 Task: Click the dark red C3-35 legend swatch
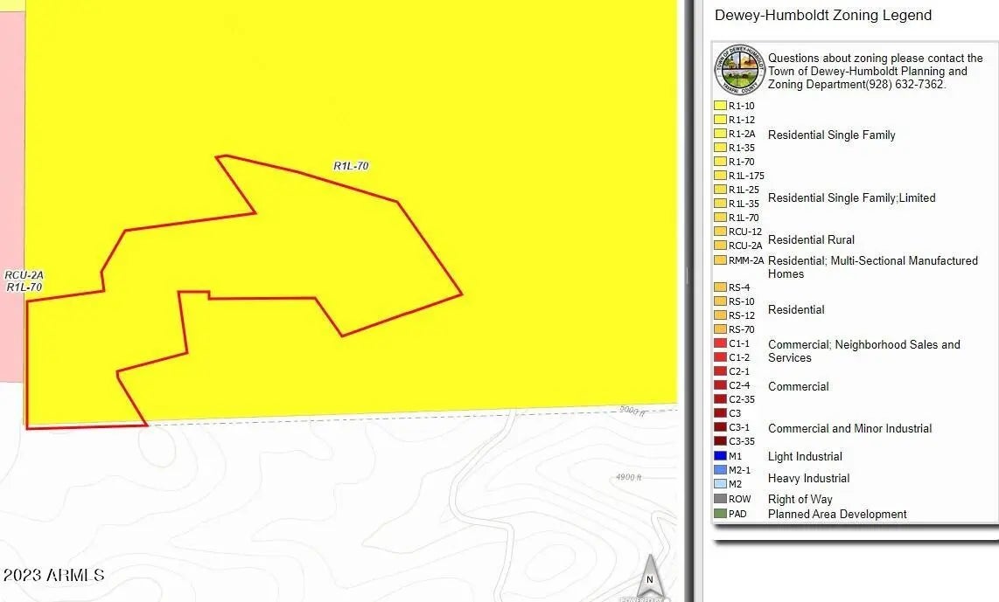(720, 441)
